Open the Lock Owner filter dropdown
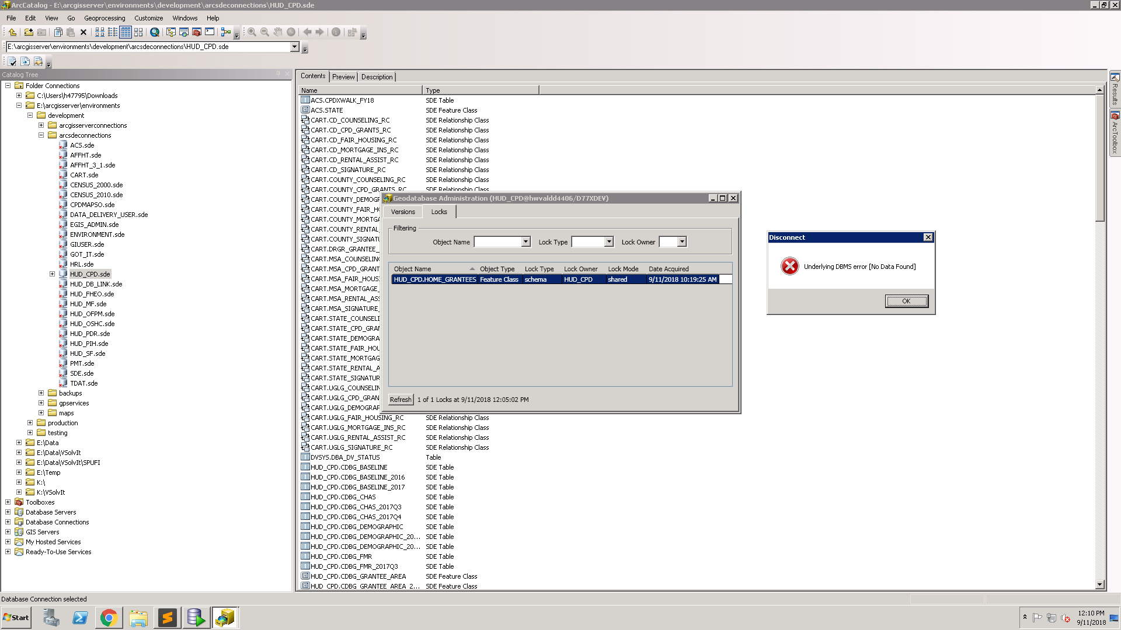Screen dimensions: 1121x630 click(x=682, y=242)
